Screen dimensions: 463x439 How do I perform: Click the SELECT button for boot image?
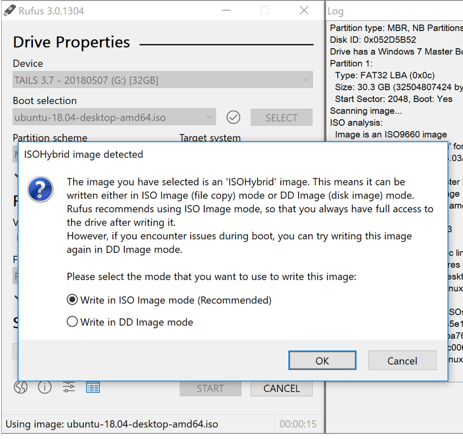point(281,117)
